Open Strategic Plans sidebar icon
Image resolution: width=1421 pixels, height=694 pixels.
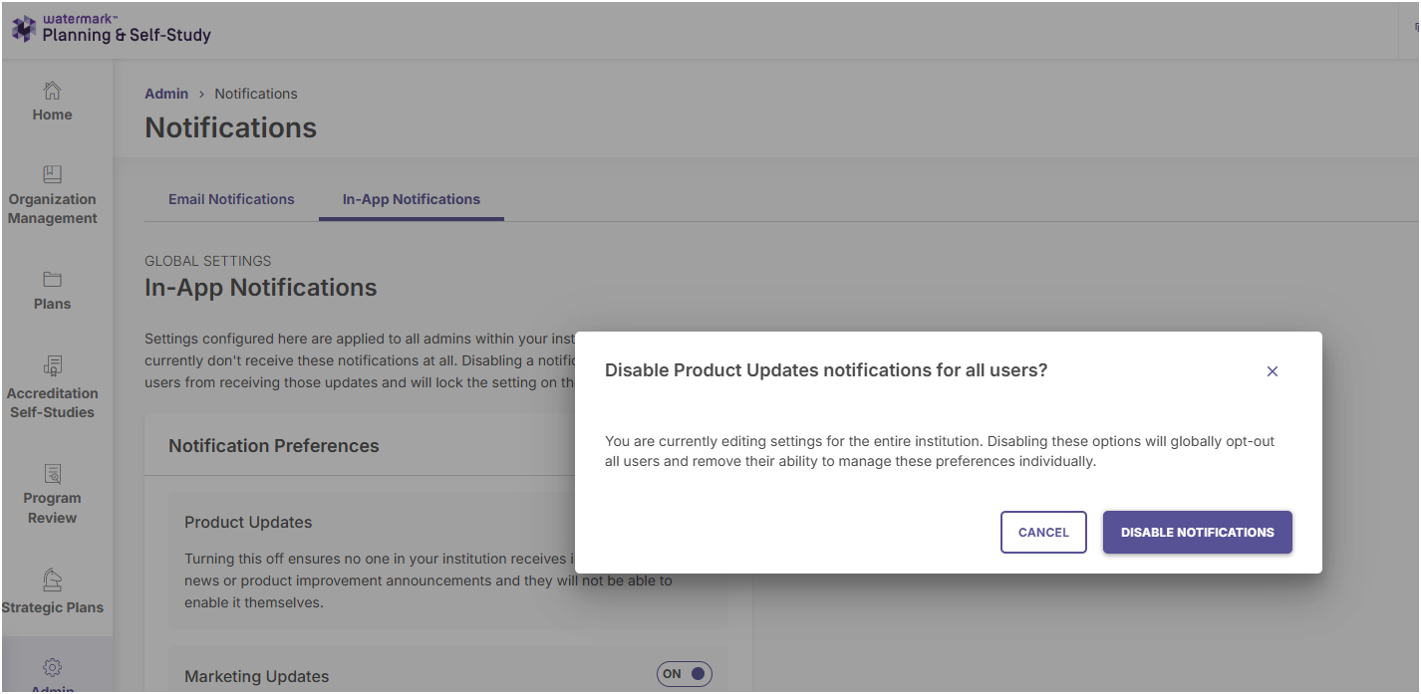pyautogui.click(x=52, y=578)
